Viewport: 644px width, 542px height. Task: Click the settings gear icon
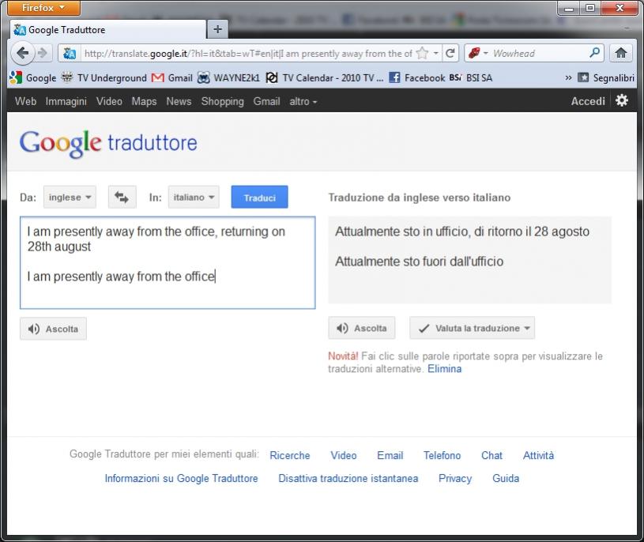[621, 100]
